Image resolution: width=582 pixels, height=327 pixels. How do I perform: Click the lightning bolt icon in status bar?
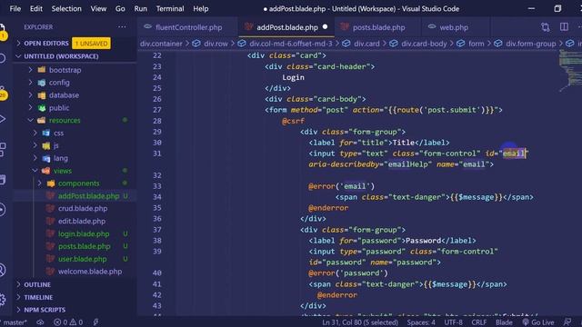[95, 322]
